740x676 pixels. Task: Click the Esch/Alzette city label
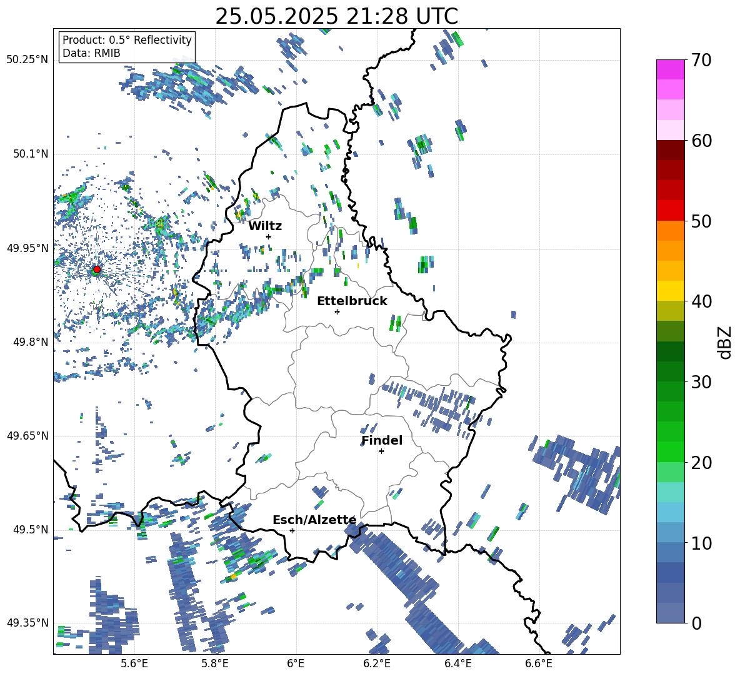[x=314, y=520]
